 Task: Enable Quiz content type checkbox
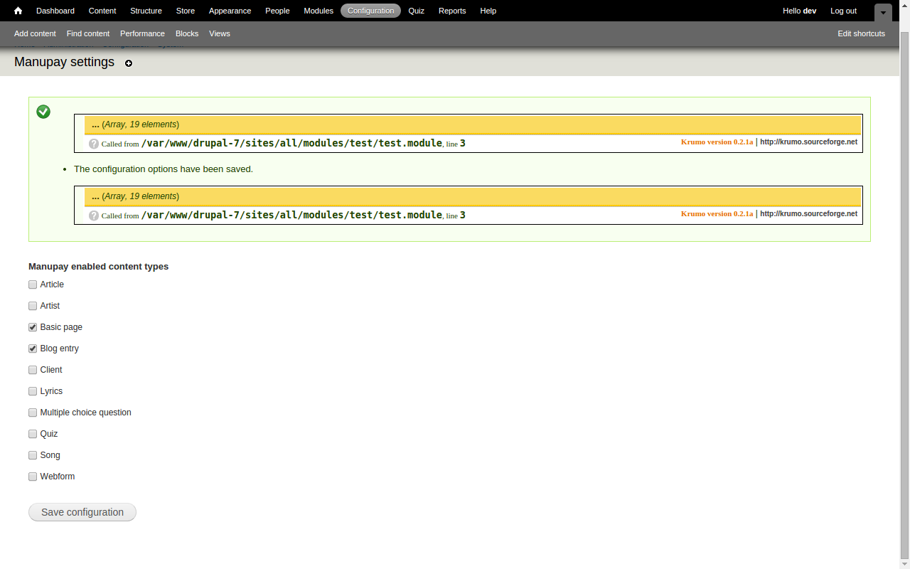(33, 434)
